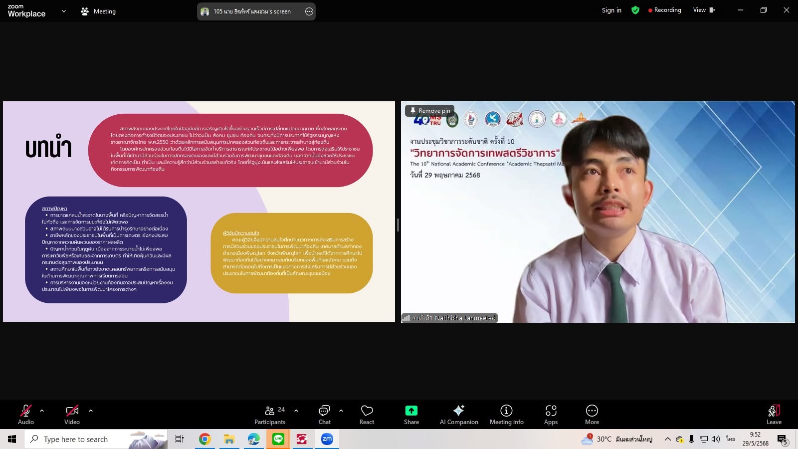The height and width of the screenshot is (449, 798).
Task: Expand the participants options arrow
Action: [296, 411]
